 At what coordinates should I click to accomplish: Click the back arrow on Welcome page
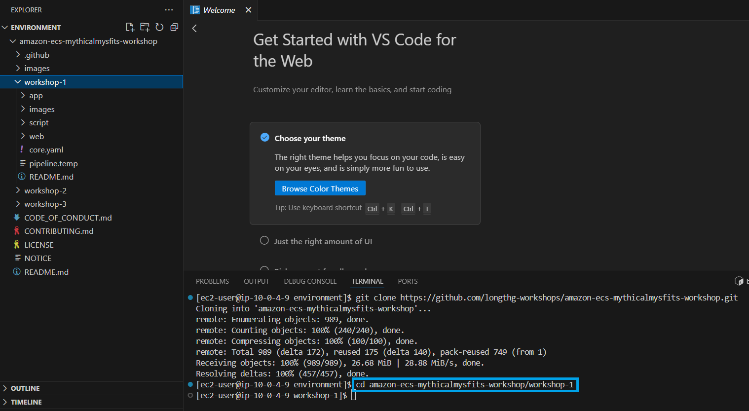click(x=194, y=29)
